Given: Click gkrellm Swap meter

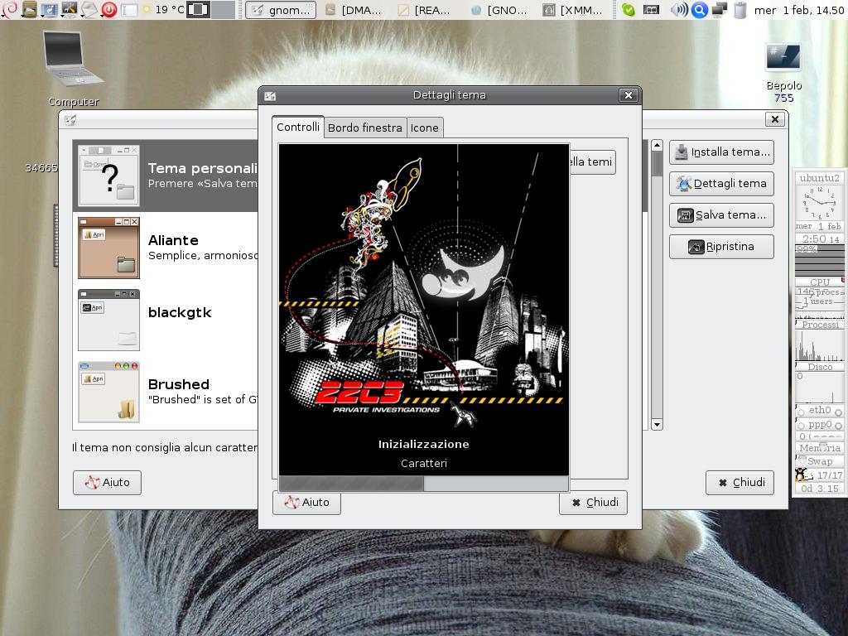Looking at the screenshot, I should point(820,461).
